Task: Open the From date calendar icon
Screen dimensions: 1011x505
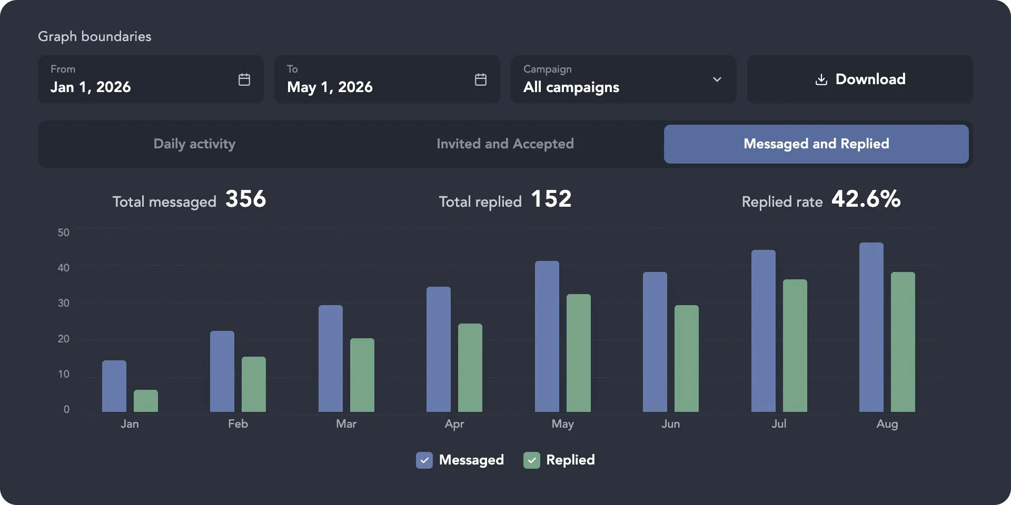Action: coord(244,79)
